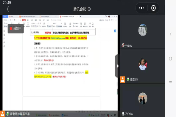The image size is (176, 117).
Task: Open the meeting info icon beside 腾讯会议
Action: (x=89, y=9)
